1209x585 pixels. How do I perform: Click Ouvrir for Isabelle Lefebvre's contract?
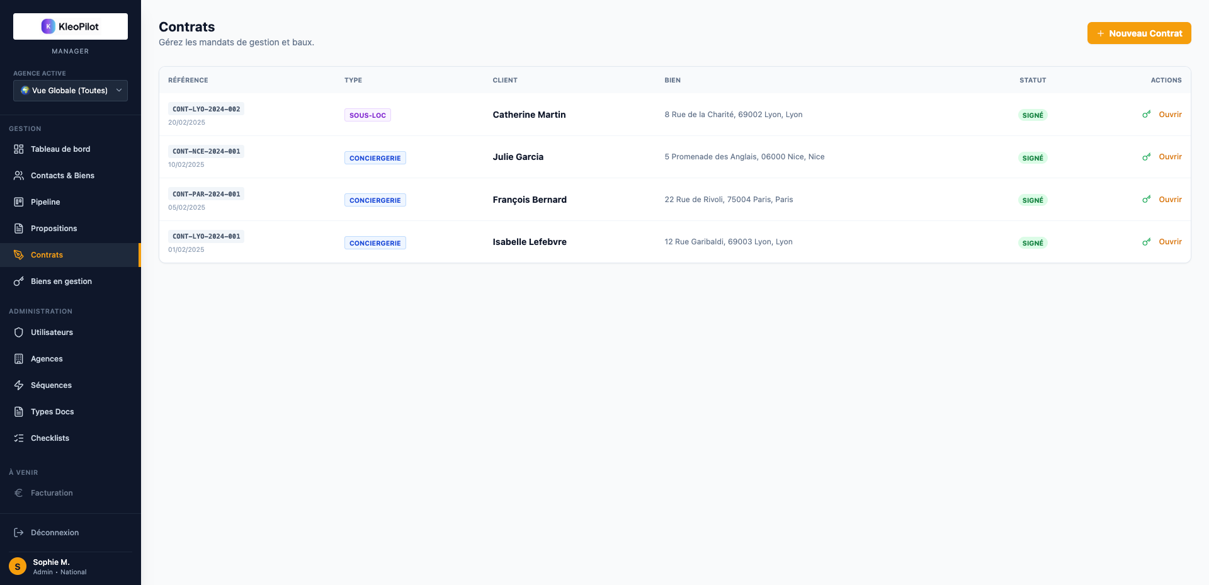[1170, 242]
